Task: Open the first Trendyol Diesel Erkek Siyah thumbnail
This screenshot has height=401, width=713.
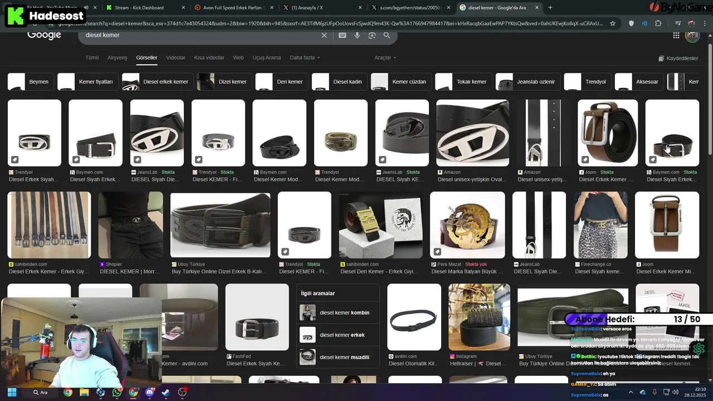Action: (35, 133)
